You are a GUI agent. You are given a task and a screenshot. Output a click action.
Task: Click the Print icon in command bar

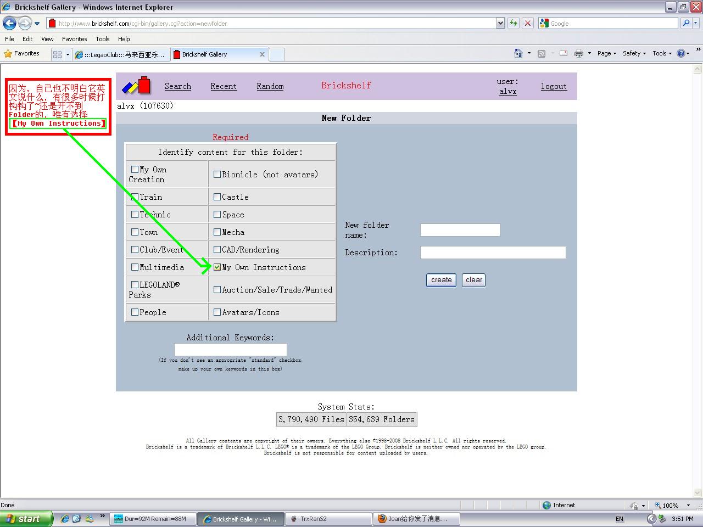tap(578, 53)
